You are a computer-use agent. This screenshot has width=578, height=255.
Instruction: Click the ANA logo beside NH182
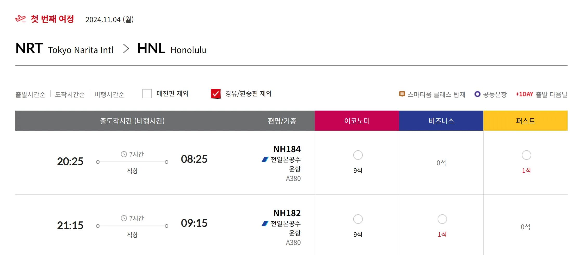[265, 224]
